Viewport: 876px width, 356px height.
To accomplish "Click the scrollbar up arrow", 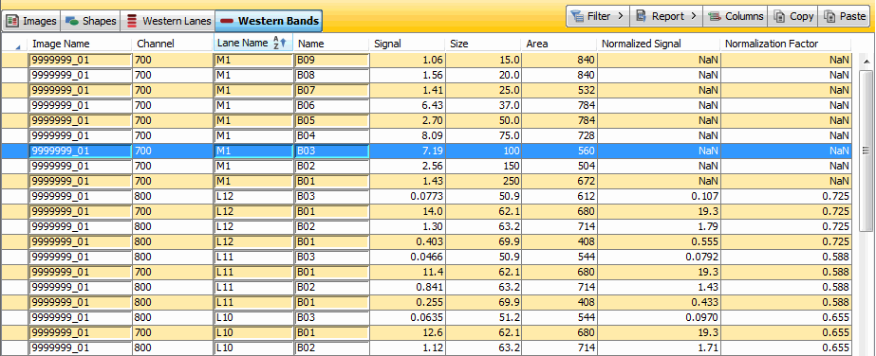I will [x=866, y=61].
